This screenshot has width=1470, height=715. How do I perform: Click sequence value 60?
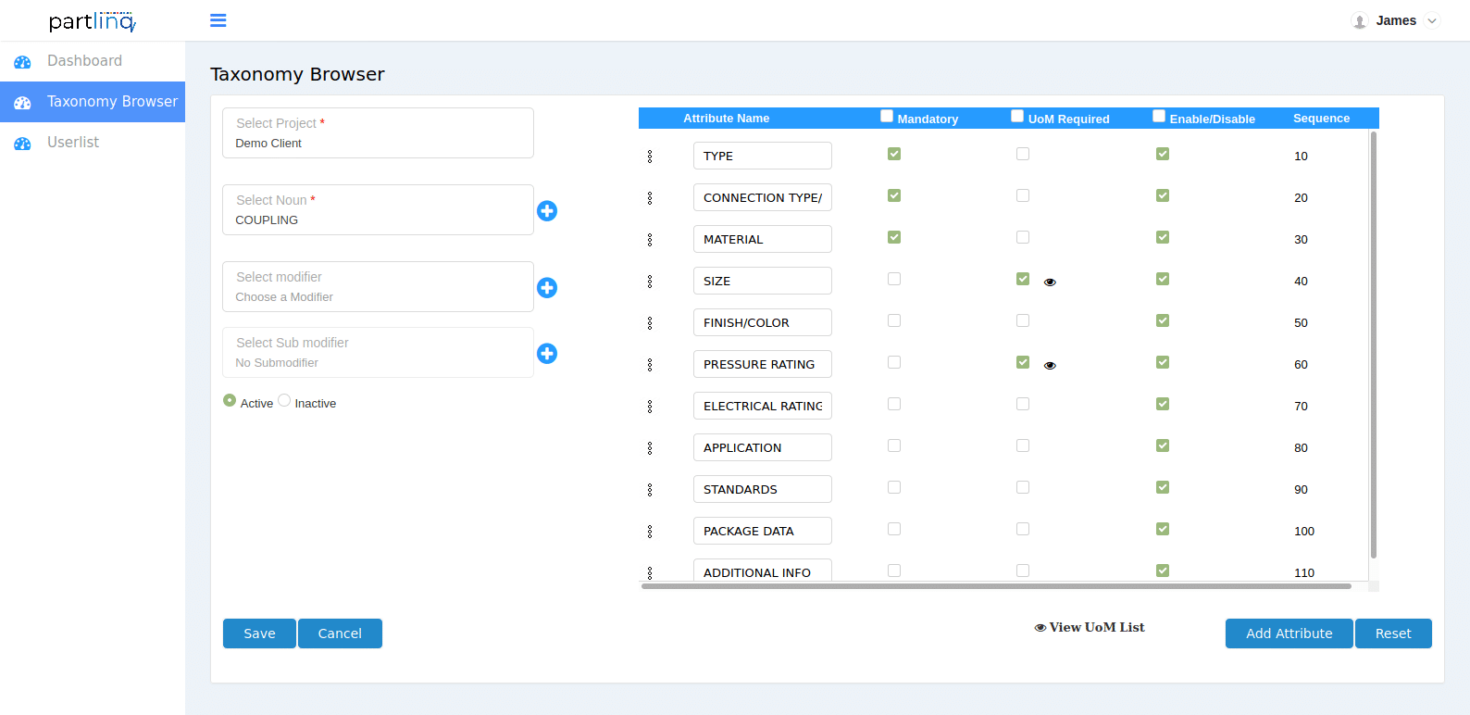(x=1301, y=365)
